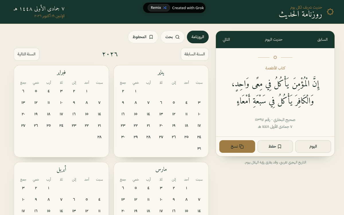Click the Remix shuffle button
The width and height of the screenshot is (344, 215).
point(159,8)
